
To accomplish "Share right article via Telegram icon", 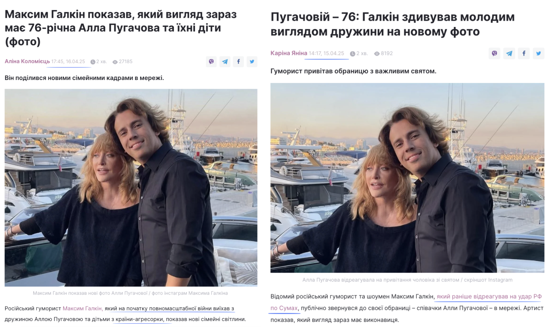I will [x=509, y=53].
